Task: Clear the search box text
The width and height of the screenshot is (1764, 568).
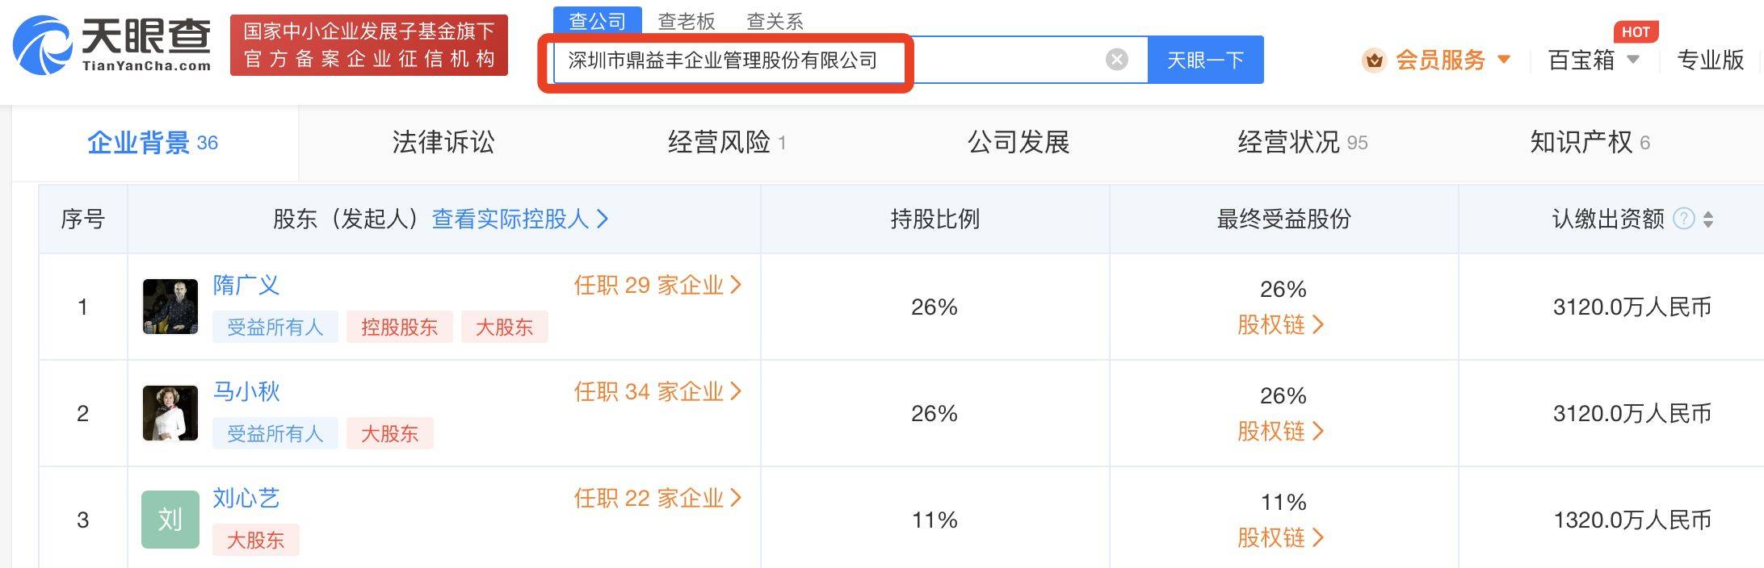Action: pos(1116,60)
